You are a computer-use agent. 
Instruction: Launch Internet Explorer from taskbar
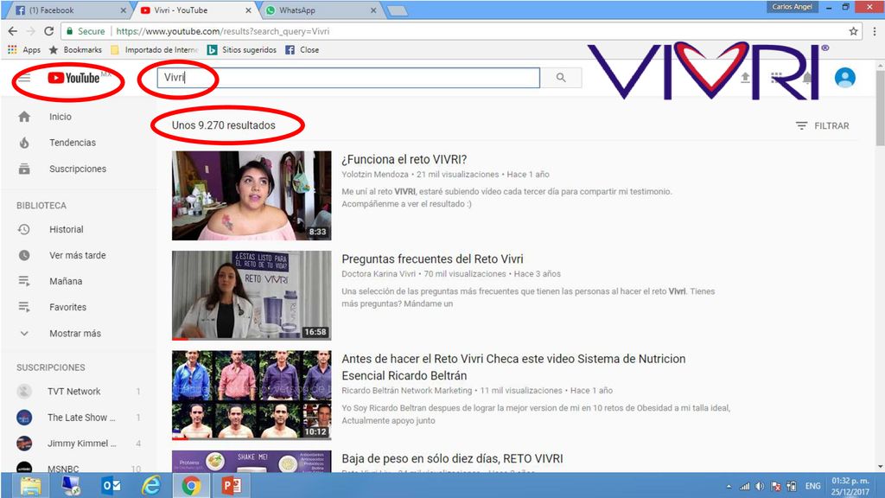(x=150, y=486)
